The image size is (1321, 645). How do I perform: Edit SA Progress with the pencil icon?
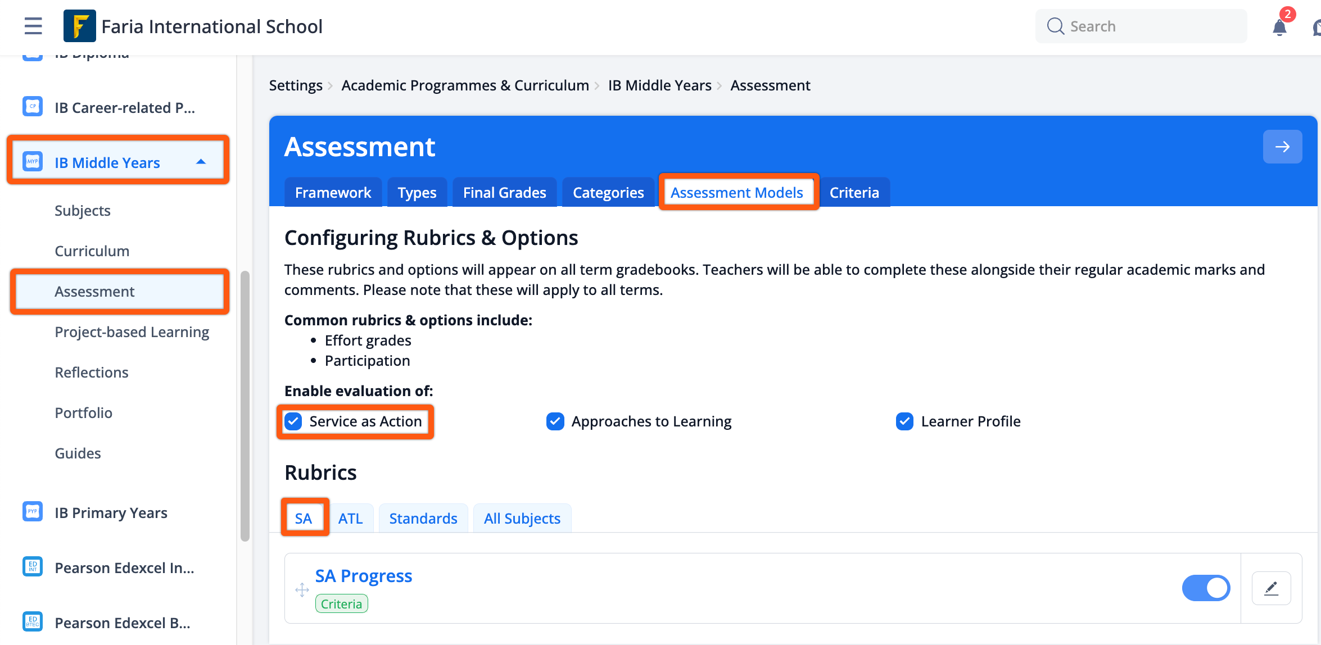[x=1271, y=588]
